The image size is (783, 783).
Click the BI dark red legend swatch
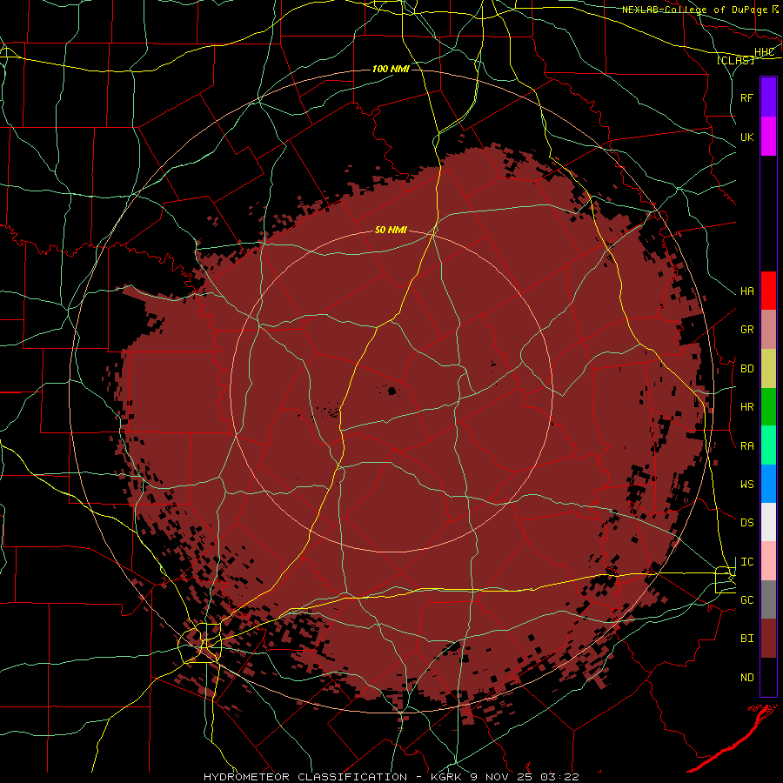[x=768, y=639]
